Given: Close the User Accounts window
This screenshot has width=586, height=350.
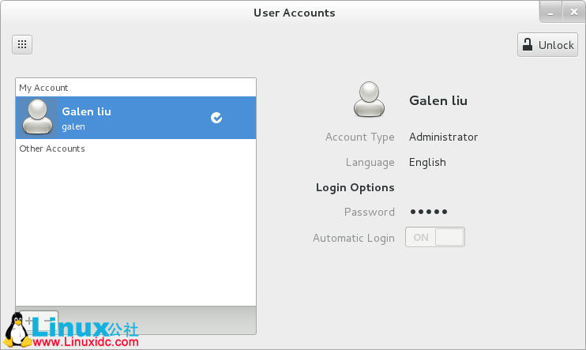Looking at the screenshot, I should pos(573,13).
